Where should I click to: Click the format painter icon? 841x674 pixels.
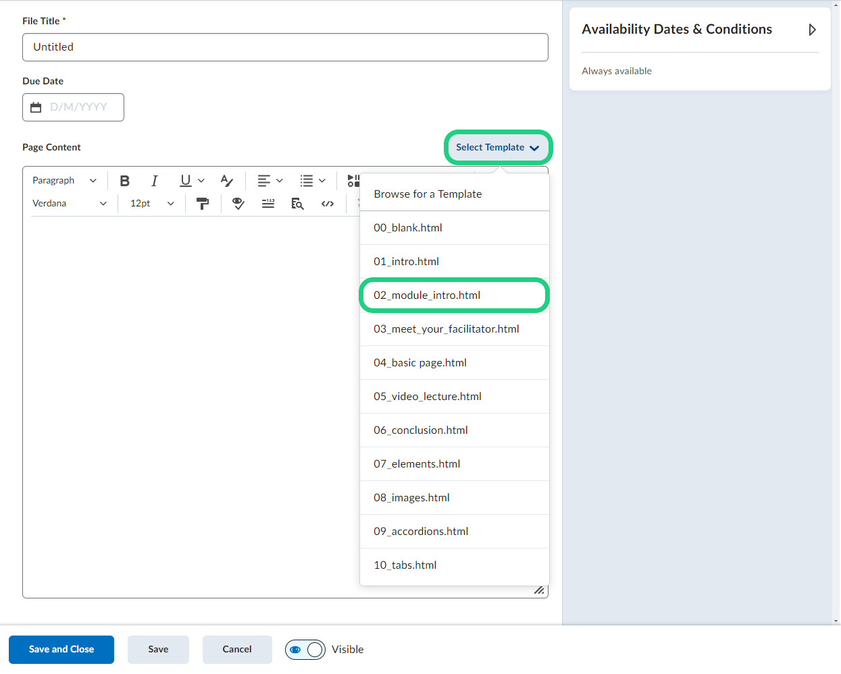click(x=202, y=204)
